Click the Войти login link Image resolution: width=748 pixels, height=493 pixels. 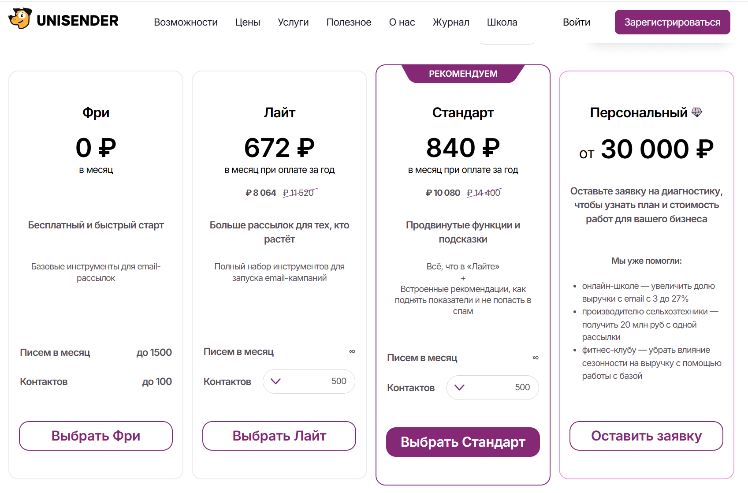(x=577, y=22)
